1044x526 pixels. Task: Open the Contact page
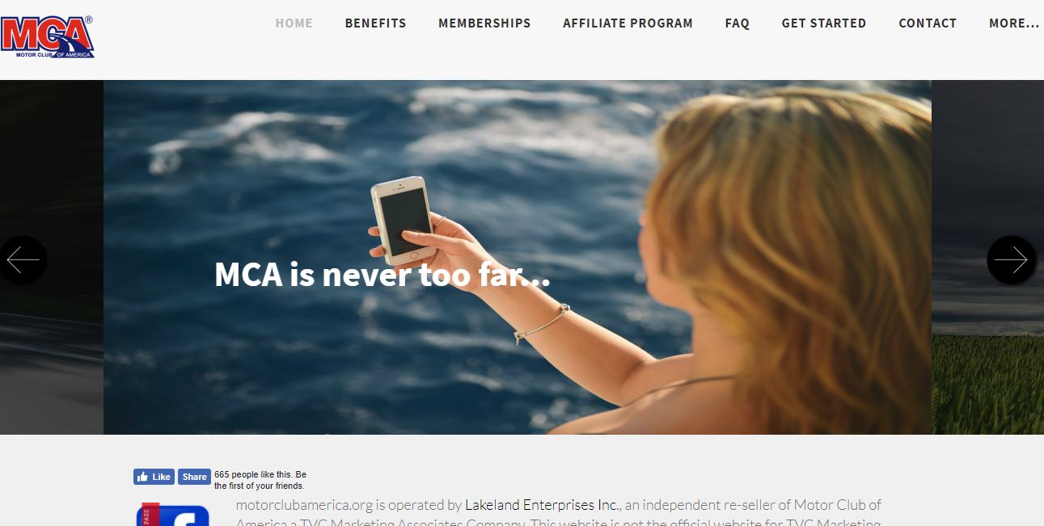928,23
